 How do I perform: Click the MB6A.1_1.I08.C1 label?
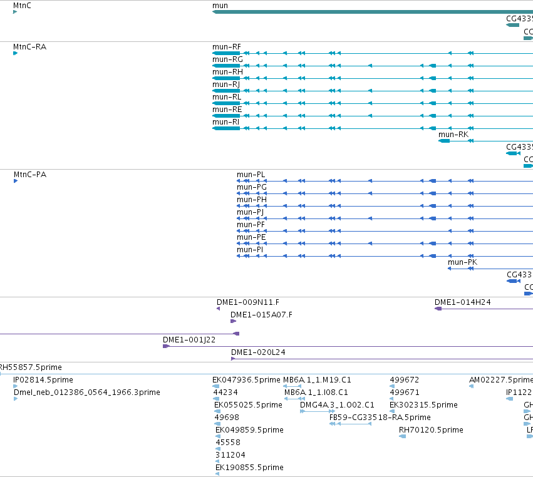pos(316,392)
